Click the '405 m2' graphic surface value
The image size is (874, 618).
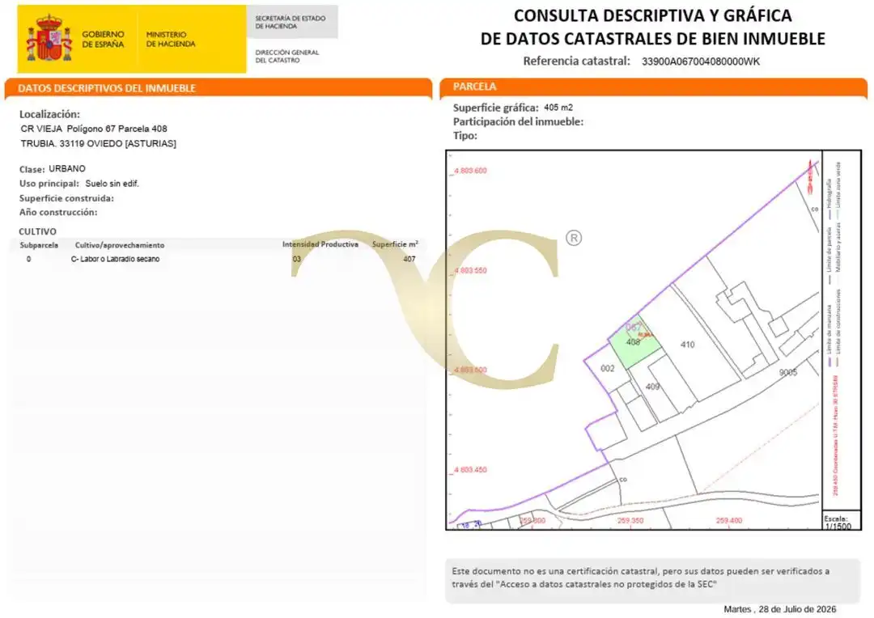click(558, 108)
